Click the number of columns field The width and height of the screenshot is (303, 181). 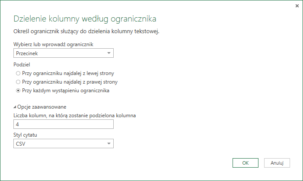pyautogui.click(x=64, y=124)
